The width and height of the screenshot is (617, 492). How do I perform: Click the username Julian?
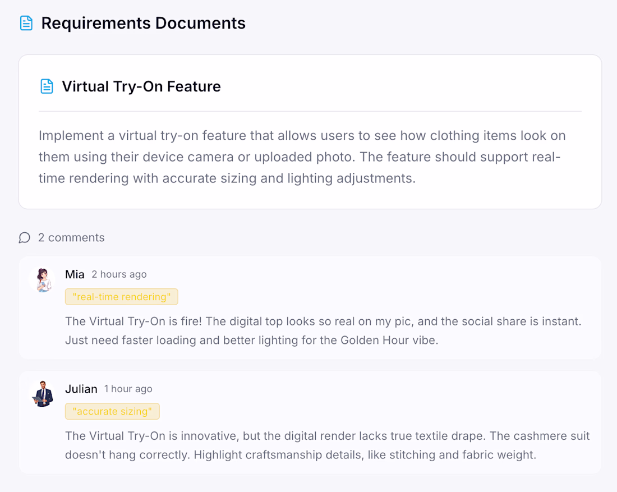[81, 389]
